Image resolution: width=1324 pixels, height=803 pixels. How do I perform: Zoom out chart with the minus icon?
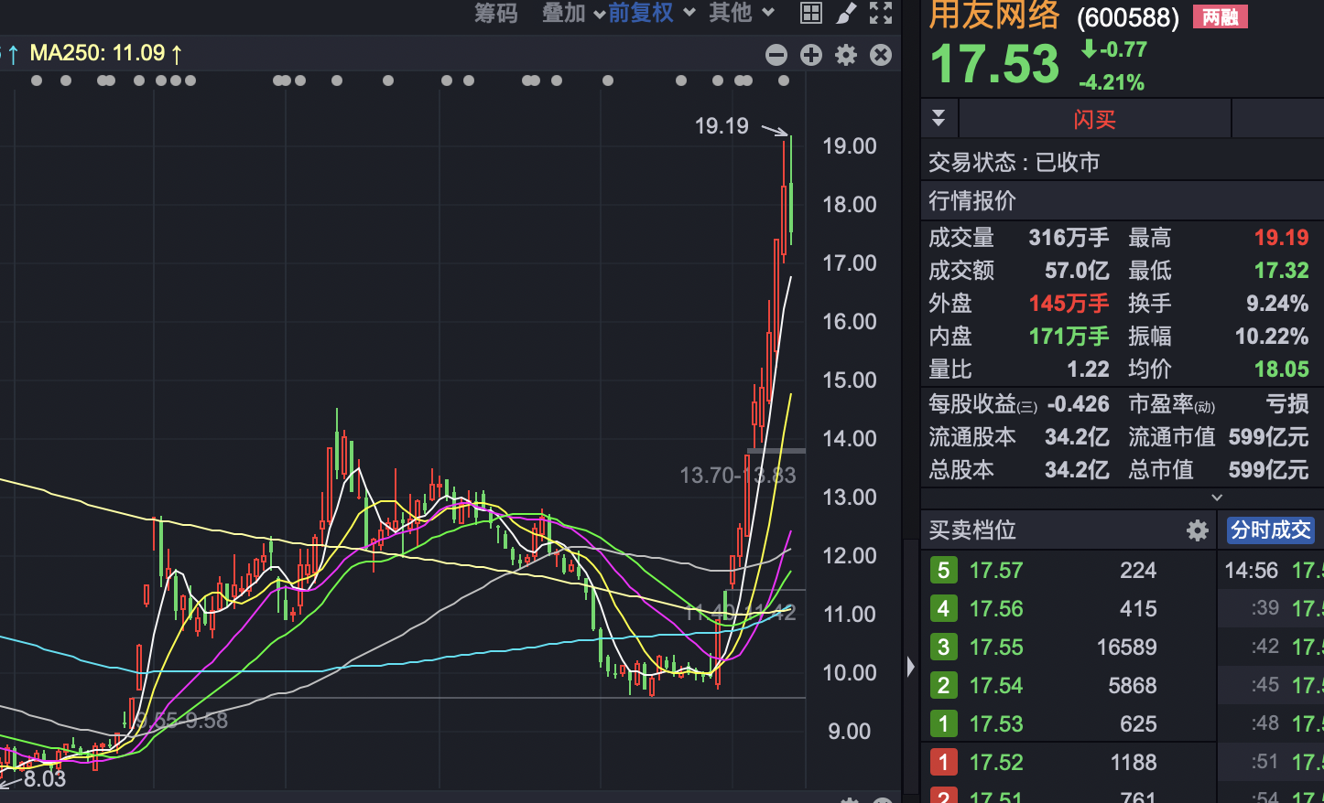(776, 55)
